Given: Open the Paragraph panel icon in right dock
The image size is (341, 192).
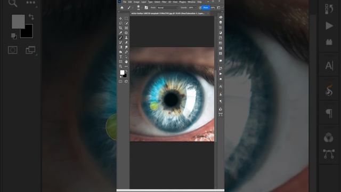Looking at the screenshot, I should [221, 101].
